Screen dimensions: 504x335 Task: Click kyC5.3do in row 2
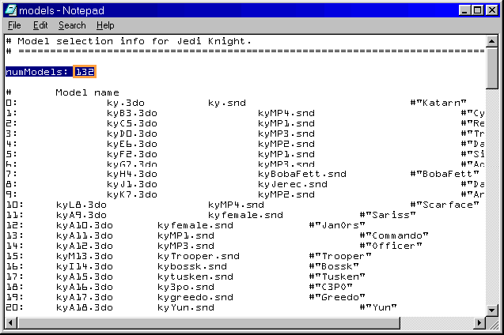[x=132, y=123]
